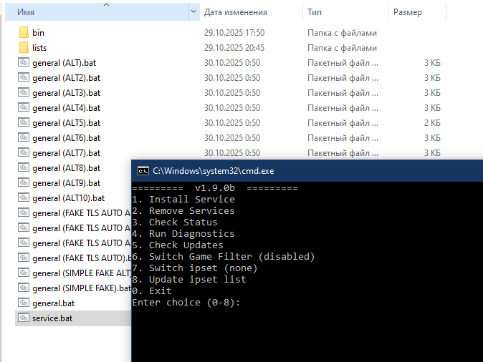Viewport: 483px width, 362px height.
Task: Click the general.bat file name
Action: [x=53, y=303]
